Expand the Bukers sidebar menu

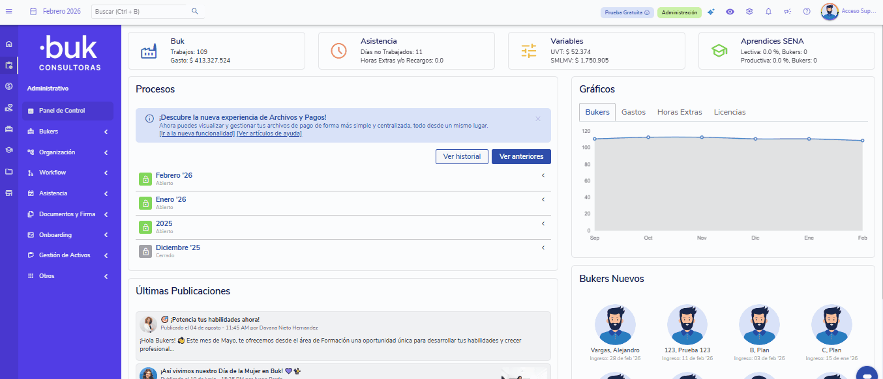[67, 132]
